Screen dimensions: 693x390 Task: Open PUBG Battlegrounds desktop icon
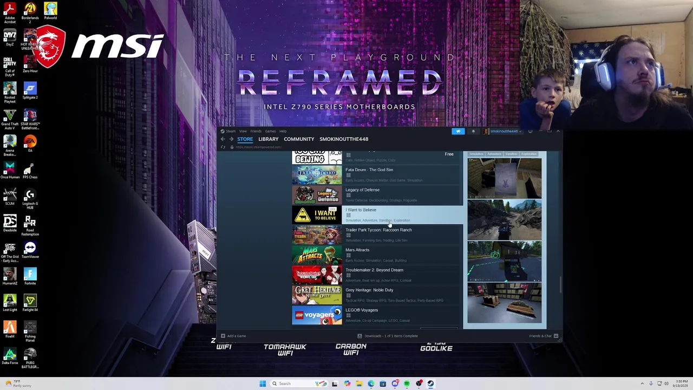[x=30, y=358]
